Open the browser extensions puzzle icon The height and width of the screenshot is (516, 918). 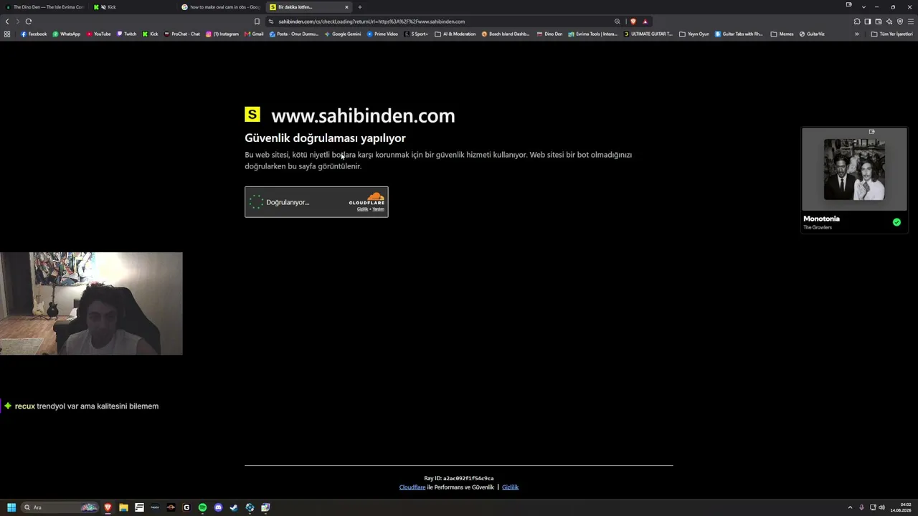(x=856, y=21)
